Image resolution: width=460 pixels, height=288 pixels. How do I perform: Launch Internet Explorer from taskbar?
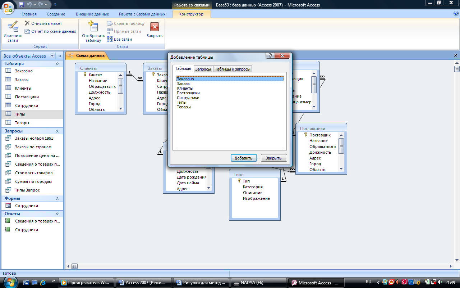pos(43,283)
